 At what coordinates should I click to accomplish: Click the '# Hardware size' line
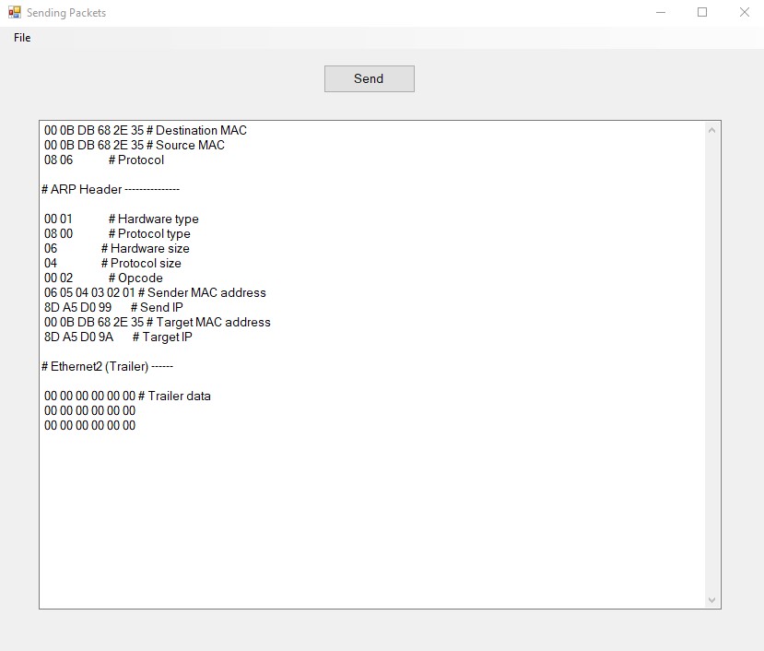point(116,248)
